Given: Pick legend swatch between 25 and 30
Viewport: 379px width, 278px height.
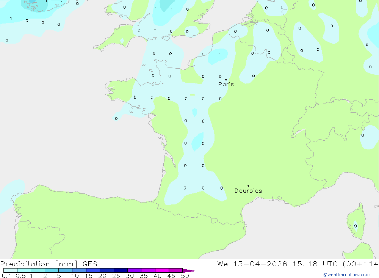Looking at the screenshot, I should 121,270.
